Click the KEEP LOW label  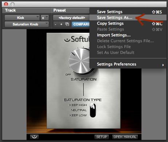[78, 115]
